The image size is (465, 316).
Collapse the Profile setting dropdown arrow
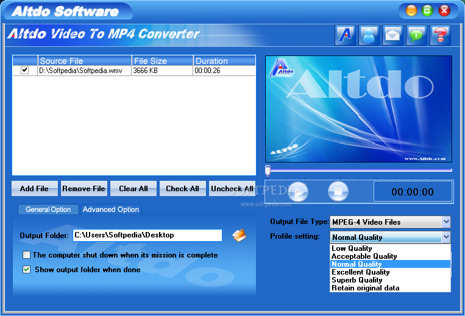[446, 237]
